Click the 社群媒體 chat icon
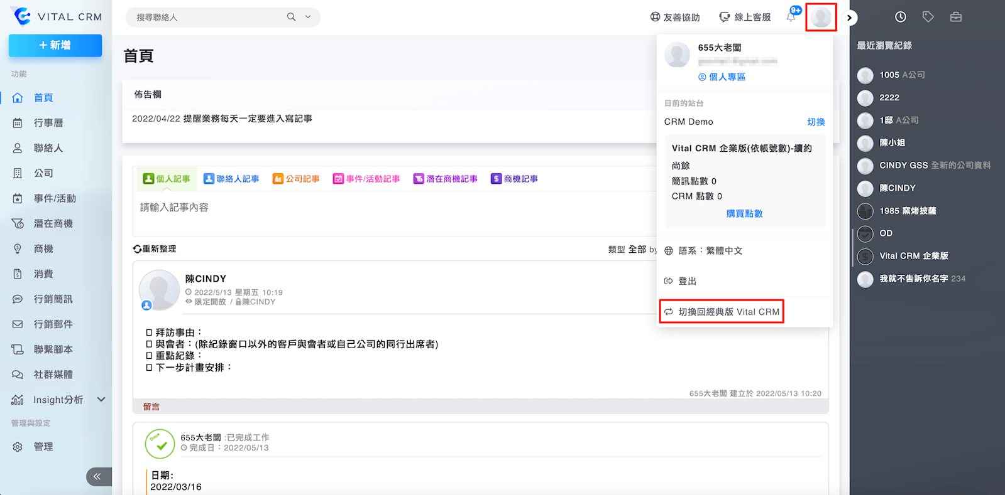This screenshot has width=1005, height=495. (18, 375)
